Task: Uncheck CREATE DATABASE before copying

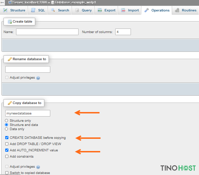Action: [7, 137]
